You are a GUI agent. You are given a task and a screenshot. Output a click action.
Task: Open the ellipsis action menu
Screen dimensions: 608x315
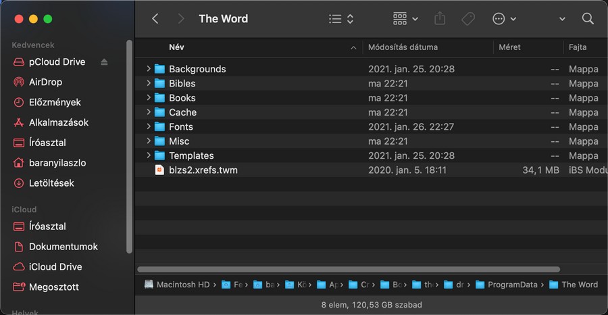[504, 19]
